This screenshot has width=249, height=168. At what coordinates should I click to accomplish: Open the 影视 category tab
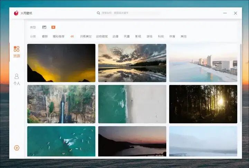point(138,36)
